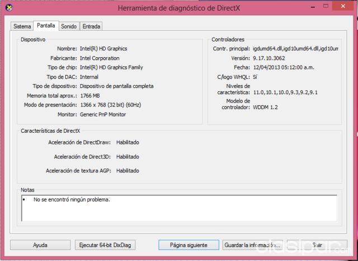Click the "Tipo de chip:" label
This screenshot has height=261, width=358.
point(62,67)
